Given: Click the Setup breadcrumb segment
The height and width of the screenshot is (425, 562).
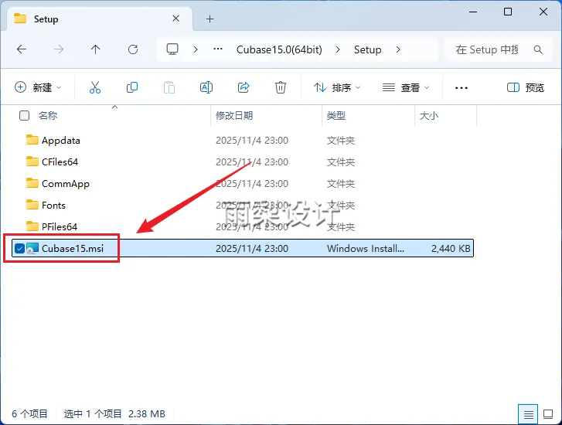Looking at the screenshot, I should (x=367, y=49).
